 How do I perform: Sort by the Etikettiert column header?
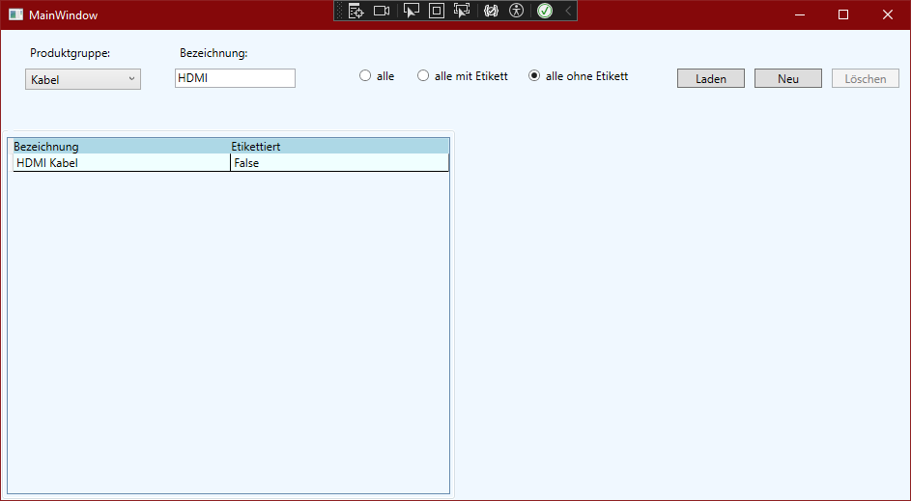click(x=339, y=147)
